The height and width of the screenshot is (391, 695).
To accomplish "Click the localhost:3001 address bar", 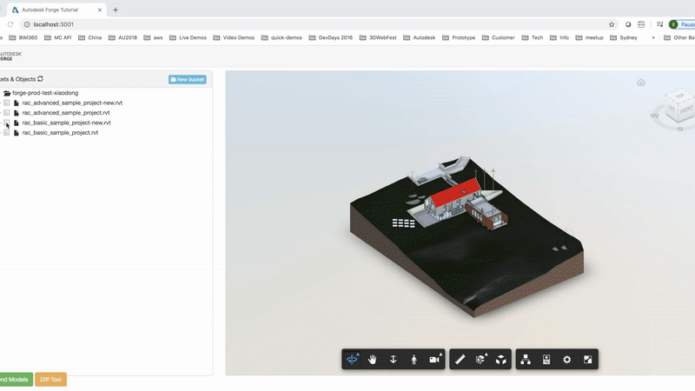I will (x=317, y=24).
